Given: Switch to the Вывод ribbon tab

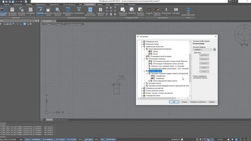Looking at the screenshot, I should pos(100,4).
